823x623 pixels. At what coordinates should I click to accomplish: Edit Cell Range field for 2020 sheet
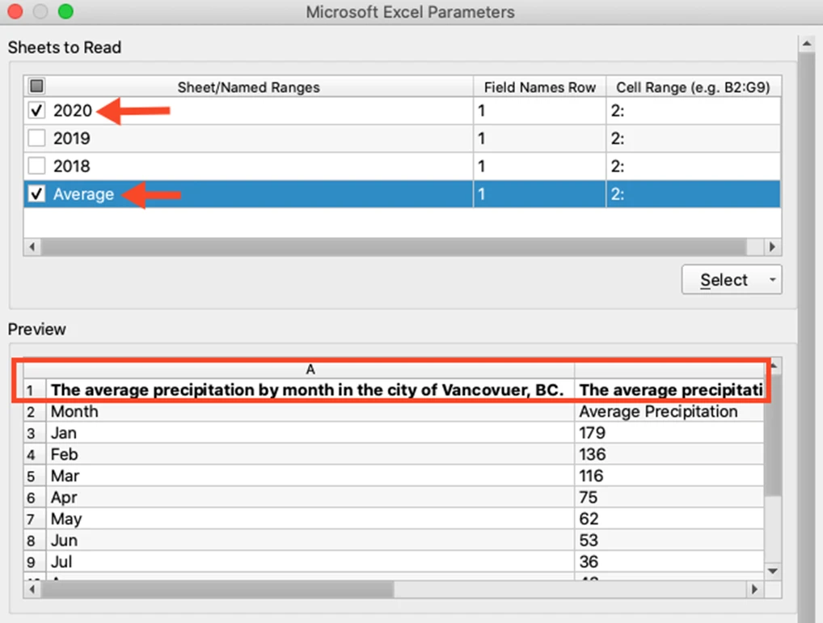pos(694,110)
